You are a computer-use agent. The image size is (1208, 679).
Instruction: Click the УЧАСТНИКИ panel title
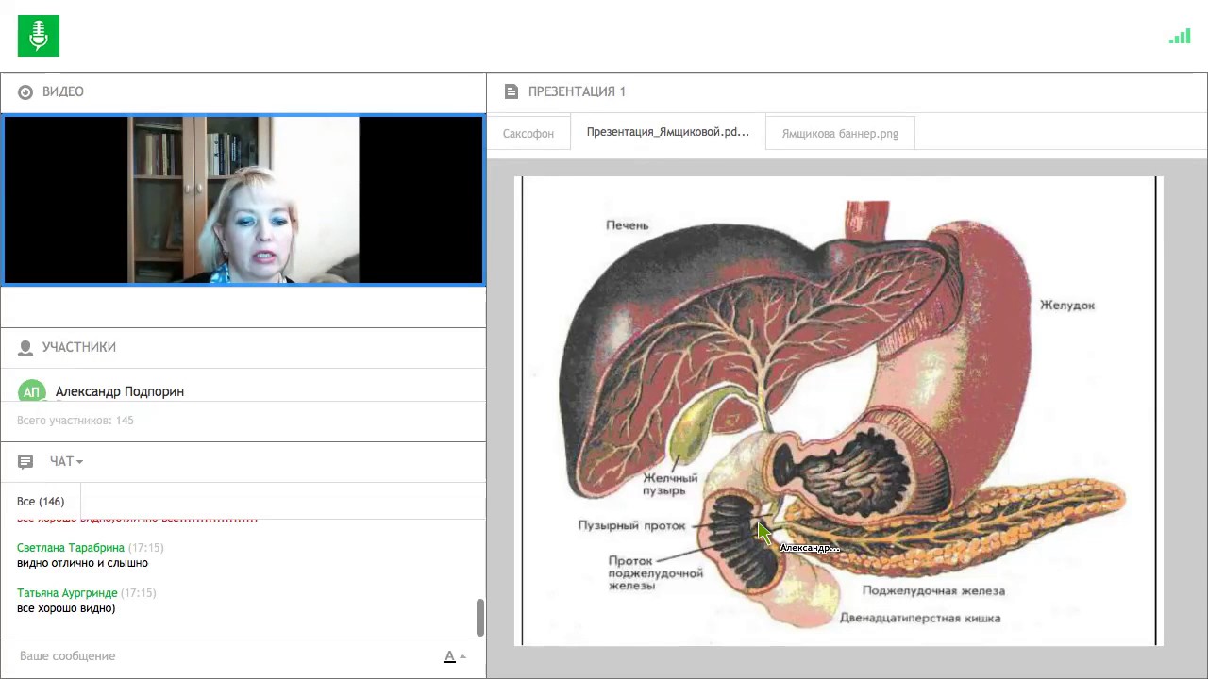point(79,347)
